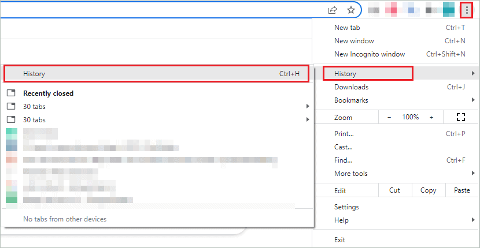480x248 pixels.
Task: Click the three-dot Chrome menu icon
Action: pos(467,10)
